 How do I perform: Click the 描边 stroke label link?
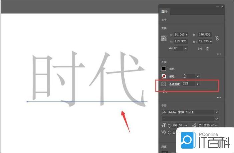[x=172, y=76]
